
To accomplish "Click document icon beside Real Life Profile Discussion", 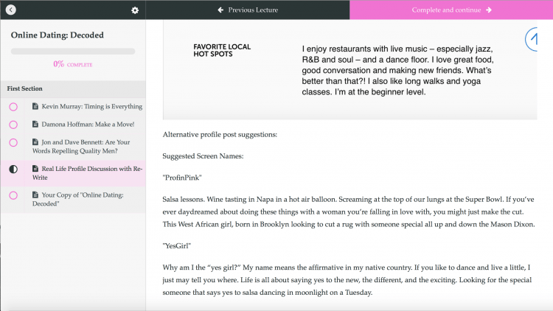I will click(x=35, y=169).
